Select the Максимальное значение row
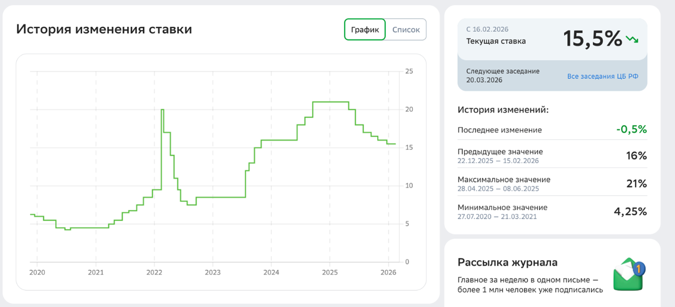Image resolution: width=675 pixels, height=307 pixels. (552, 184)
